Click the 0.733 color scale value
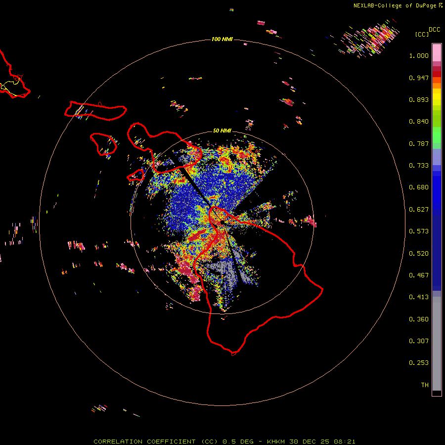Screen dimensions: 445x445 coord(419,166)
